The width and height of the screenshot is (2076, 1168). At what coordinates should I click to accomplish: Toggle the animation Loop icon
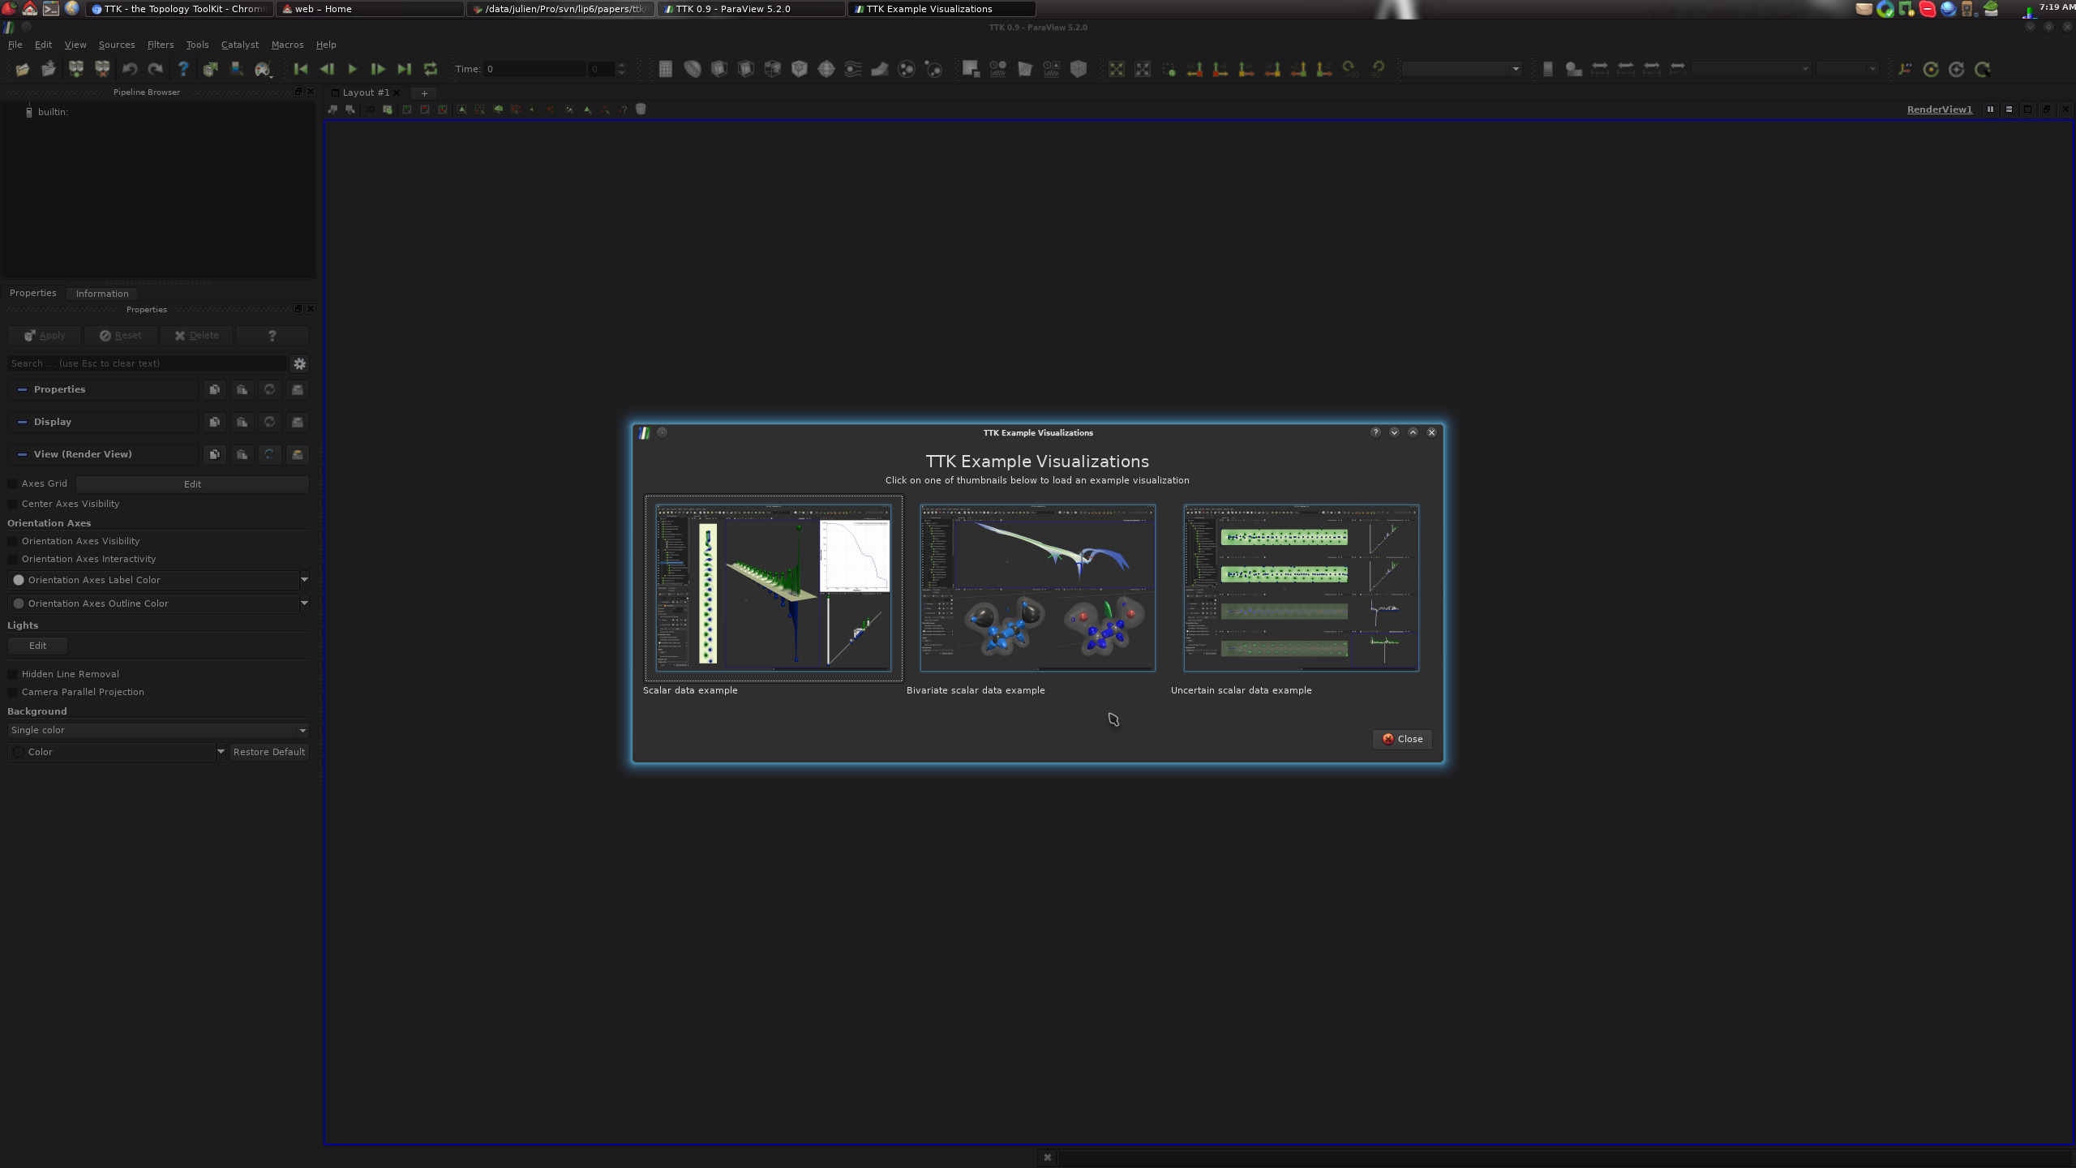tap(431, 70)
